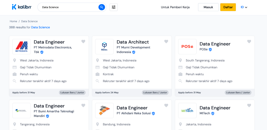Image resolution: width=267 pixels, height=130 pixels.
Task: Click Lulusan Baru / Junior tag on POSe card
Action: pyautogui.click(x=238, y=93)
